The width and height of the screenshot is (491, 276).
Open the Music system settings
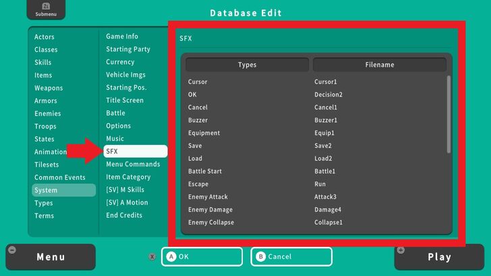115,139
